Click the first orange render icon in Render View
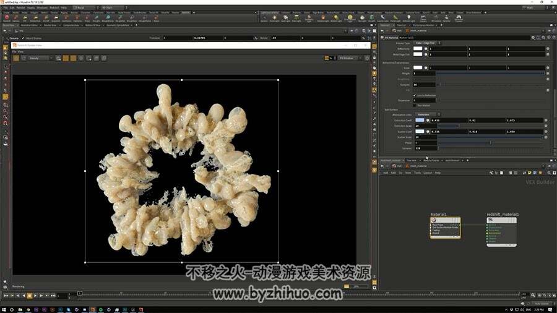Viewport: 557px width, 313px height. coord(16,58)
